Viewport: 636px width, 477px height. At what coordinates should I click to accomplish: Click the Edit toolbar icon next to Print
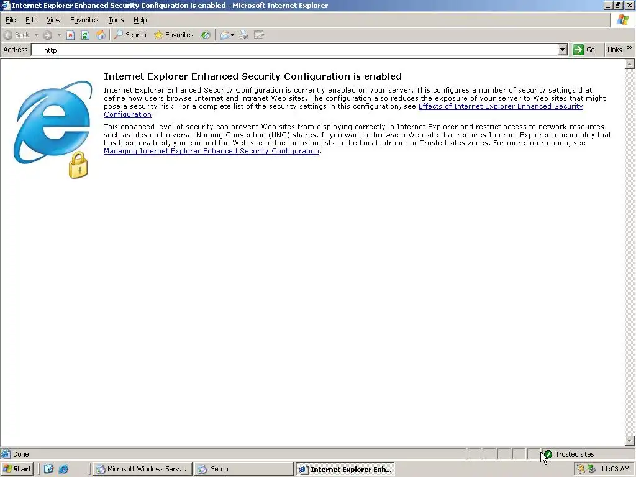point(259,35)
